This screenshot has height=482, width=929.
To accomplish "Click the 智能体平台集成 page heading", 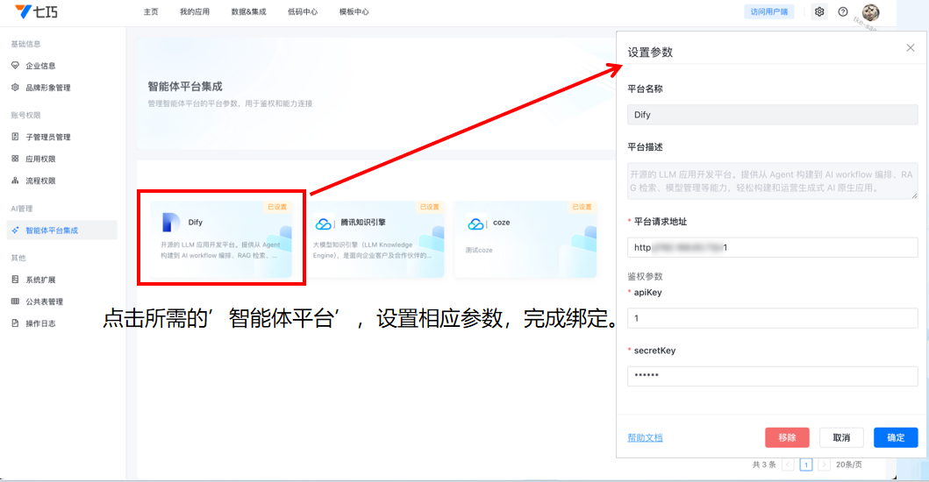I will coord(185,87).
